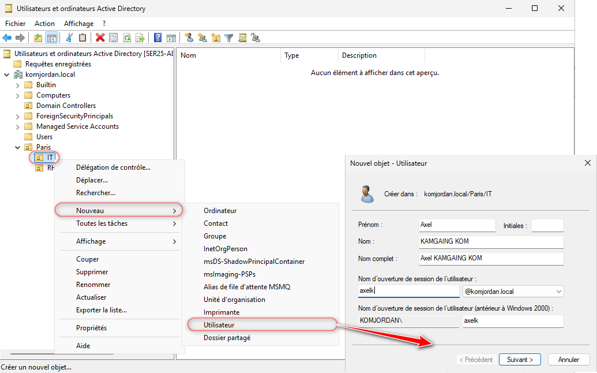Click the Description column header

(381, 55)
